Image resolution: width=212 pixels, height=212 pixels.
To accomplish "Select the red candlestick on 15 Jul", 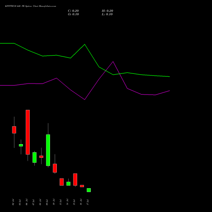I will click(x=75, y=179).
